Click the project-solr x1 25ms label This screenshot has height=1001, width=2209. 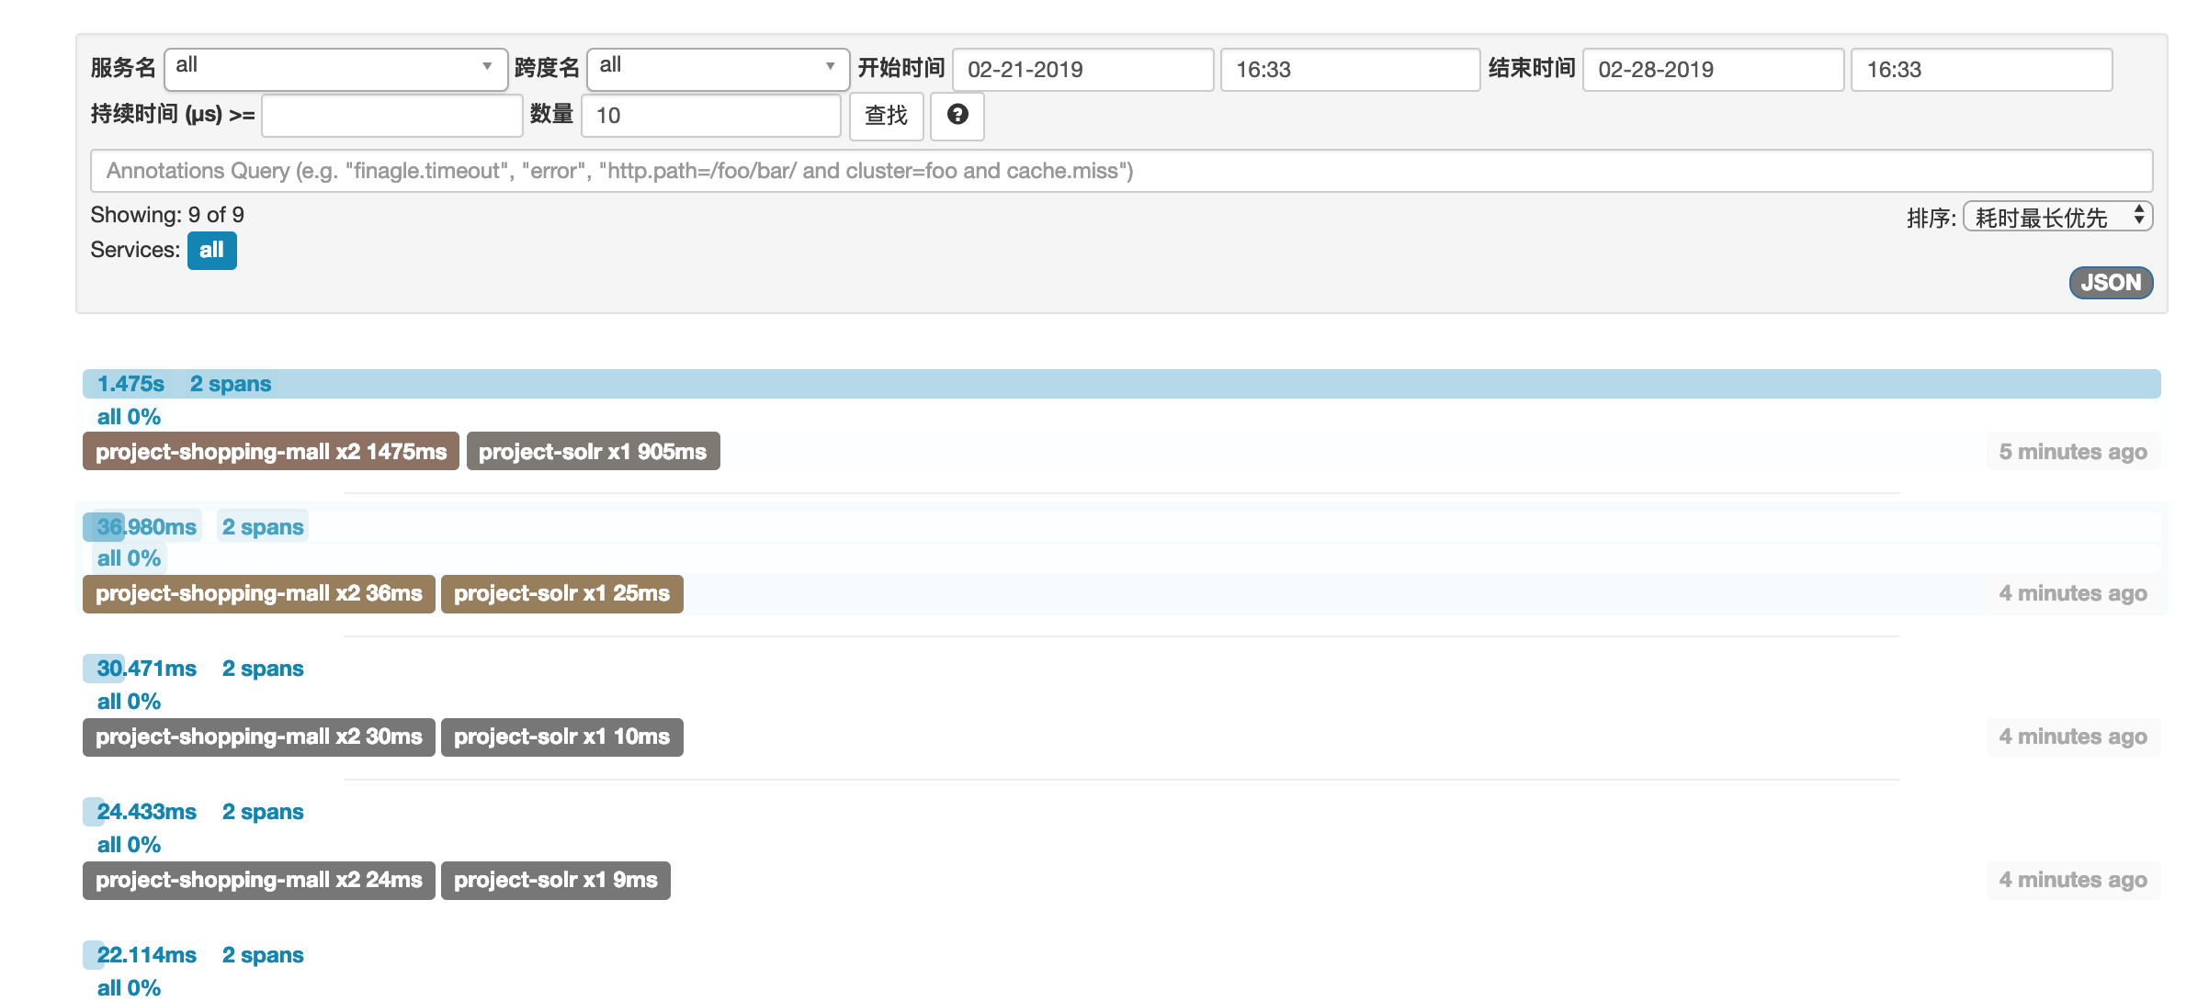pyautogui.click(x=561, y=594)
